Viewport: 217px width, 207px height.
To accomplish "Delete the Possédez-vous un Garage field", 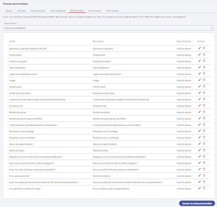I will [204, 131].
